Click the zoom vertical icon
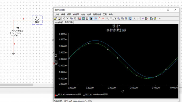 pos(126,19)
